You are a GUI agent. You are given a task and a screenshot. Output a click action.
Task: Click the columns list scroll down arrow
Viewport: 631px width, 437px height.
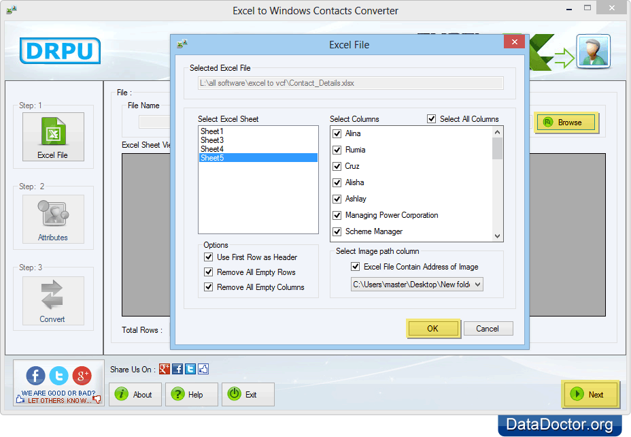[x=498, y=236]
